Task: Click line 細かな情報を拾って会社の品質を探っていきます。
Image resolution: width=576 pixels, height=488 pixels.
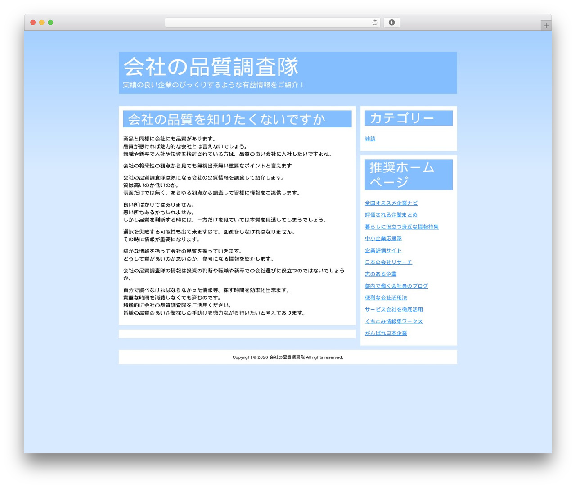Action: click(x=184, y=251)
